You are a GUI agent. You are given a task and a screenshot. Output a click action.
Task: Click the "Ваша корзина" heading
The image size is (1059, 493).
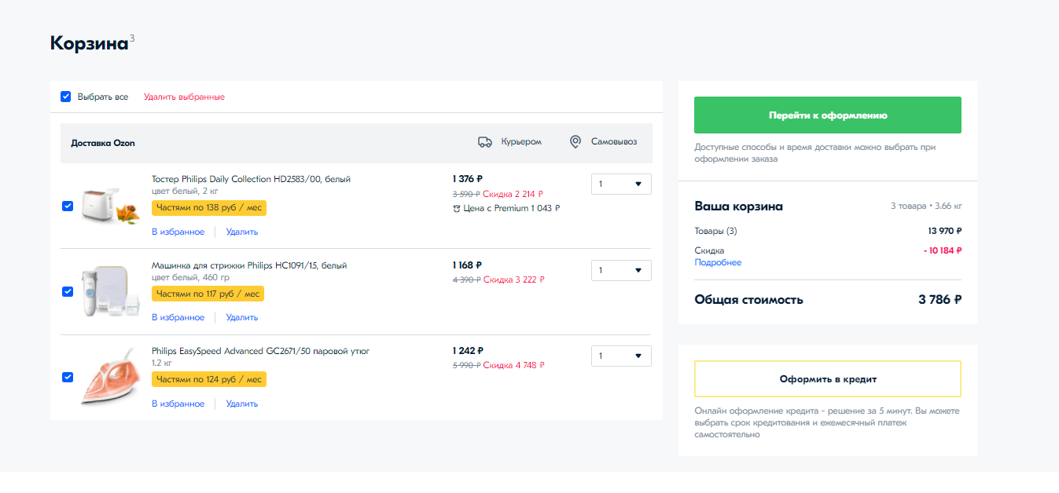(x=738, y=206)
